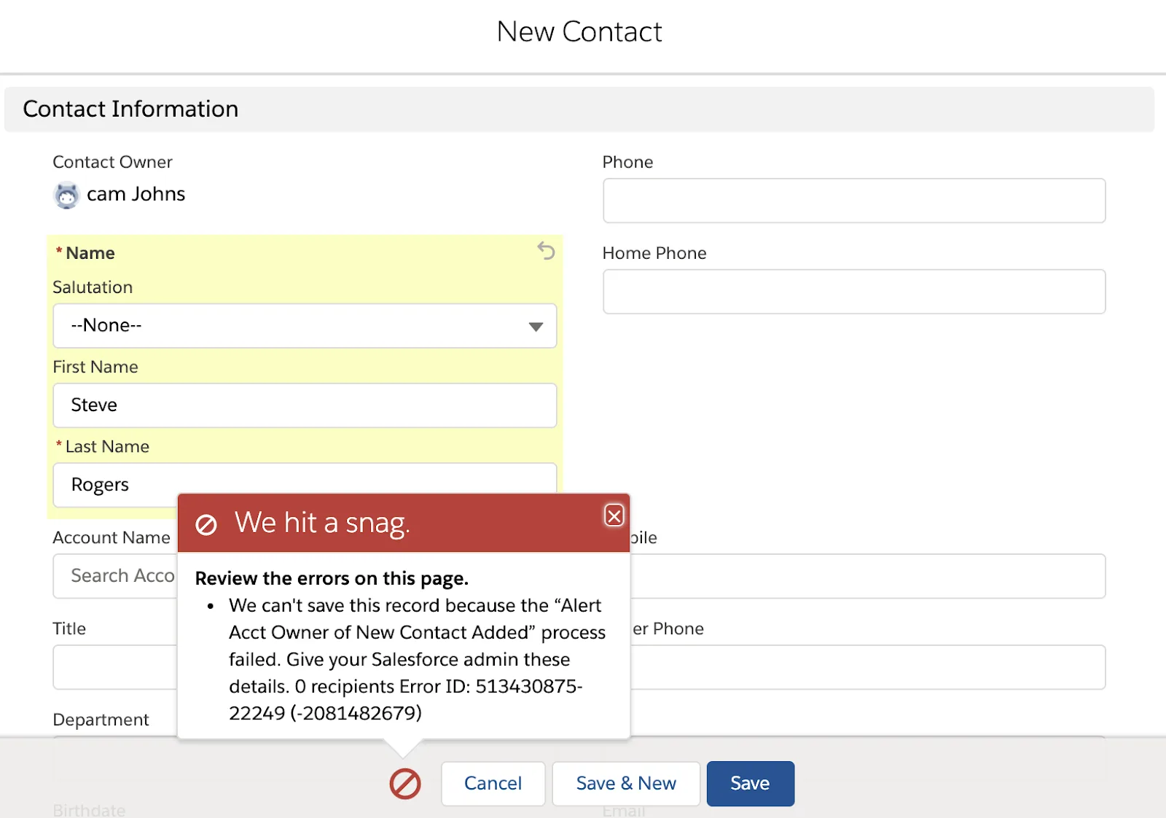Click the prohibited icon in snag header
This screenshot has height=818, width=1166.
pyautogui.click(x=206, y=524)
